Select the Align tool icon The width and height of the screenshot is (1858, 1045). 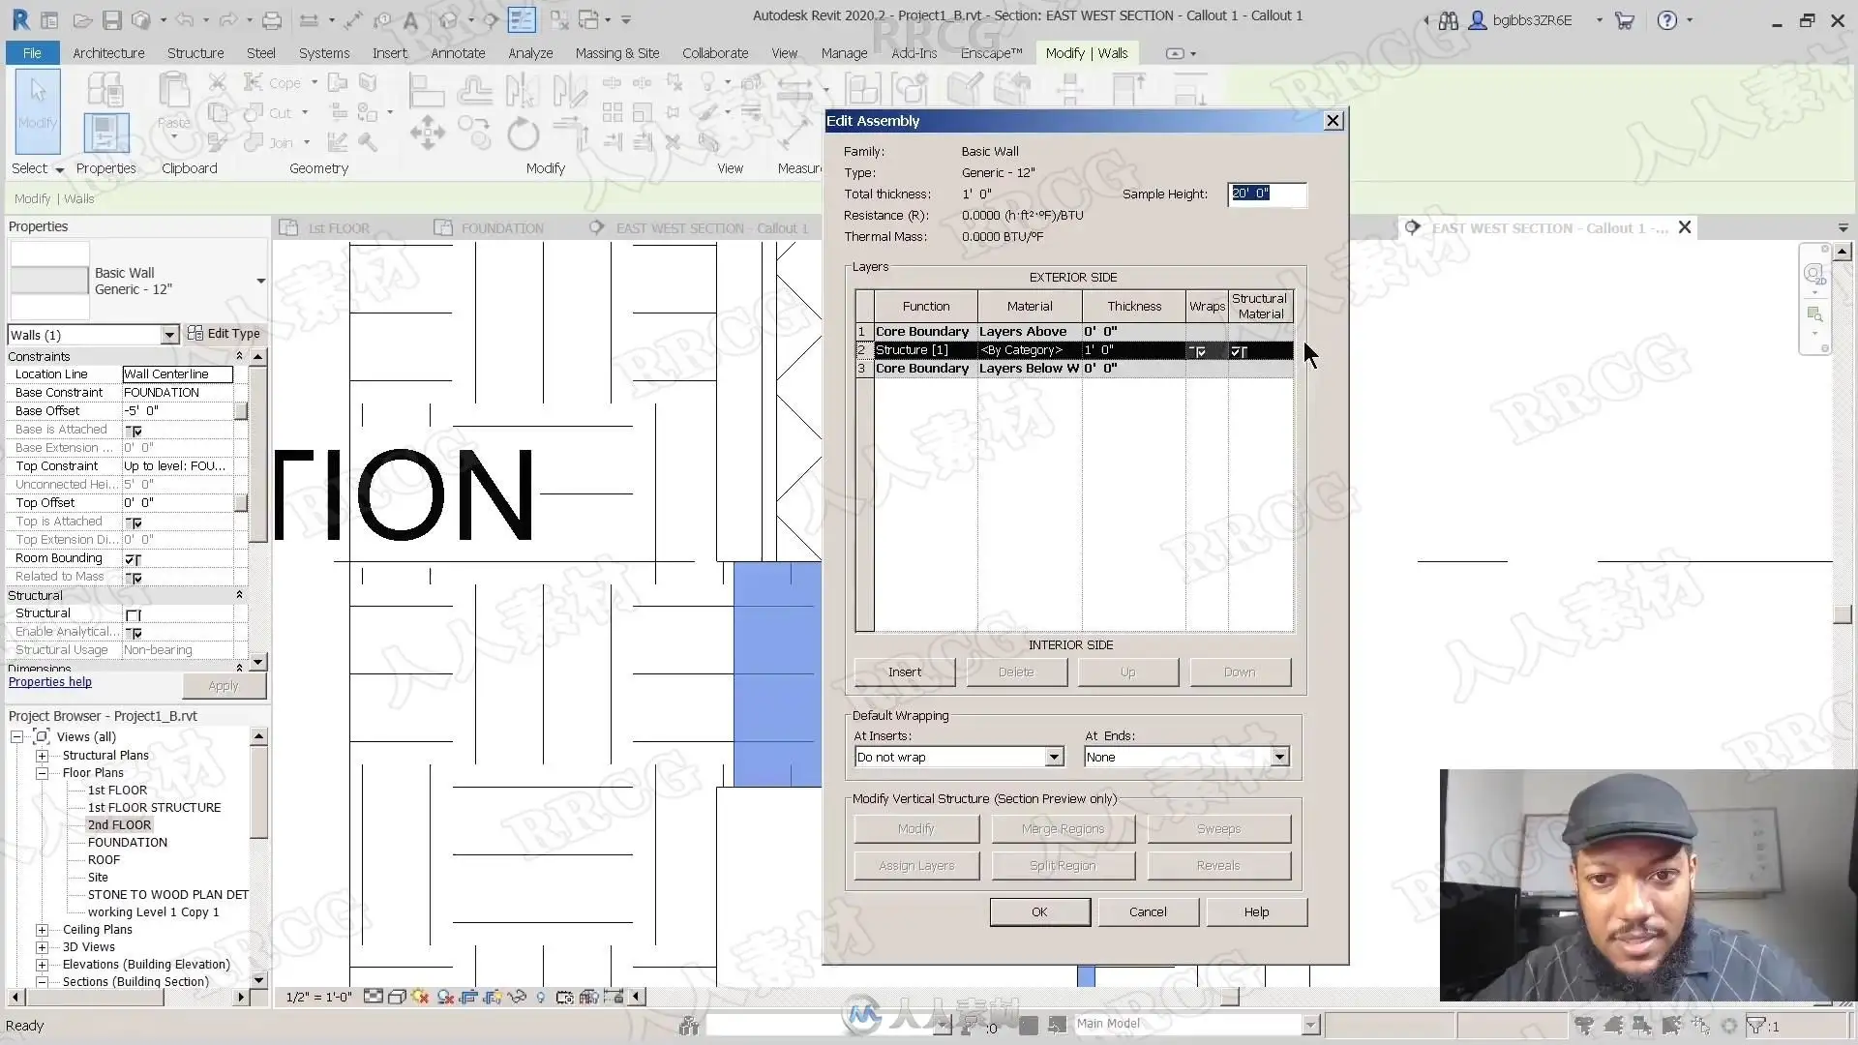(426, 91)
